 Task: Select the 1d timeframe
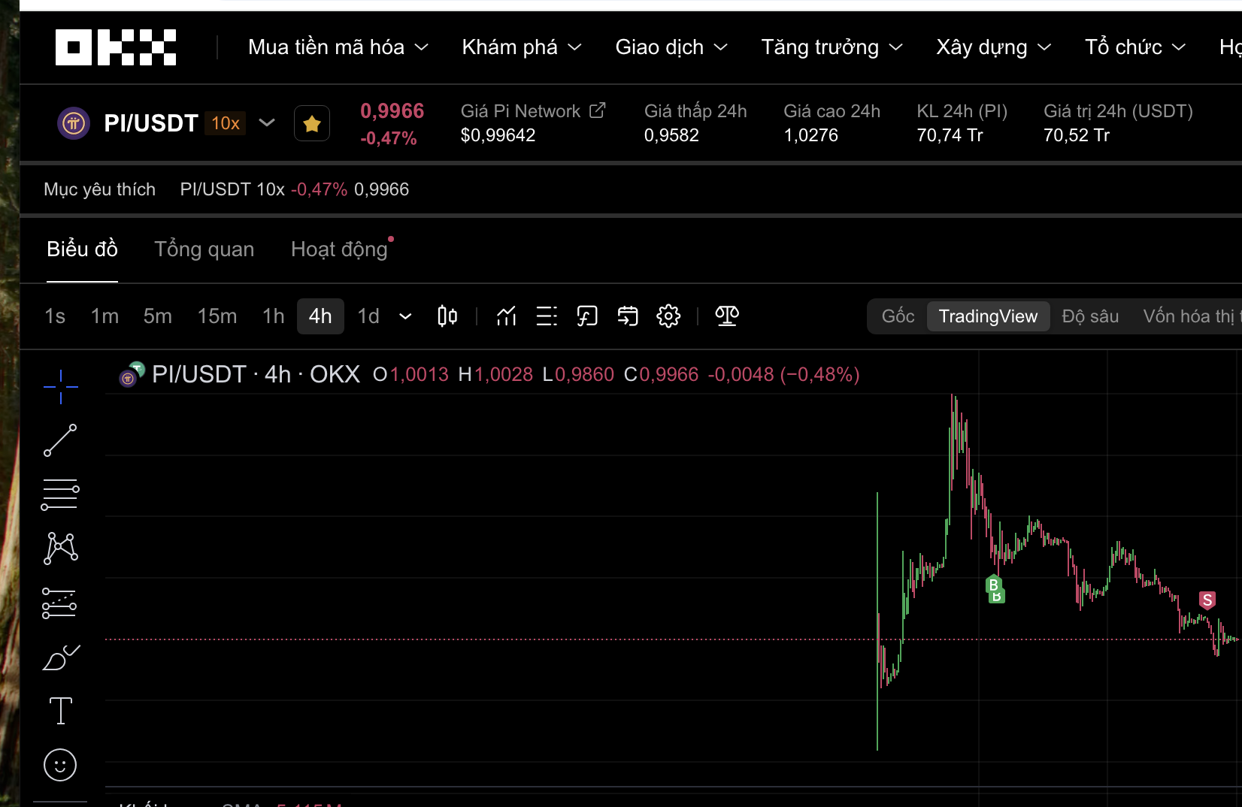(x=368, y=316)
